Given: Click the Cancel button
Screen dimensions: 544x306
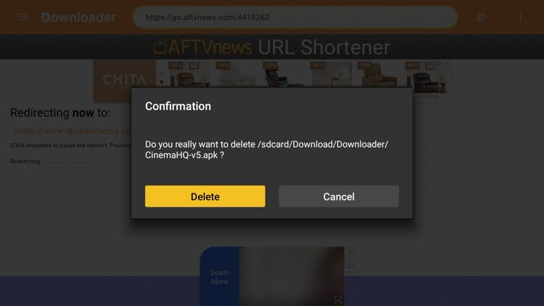Looking at the screenshot, I should [339, 197].
